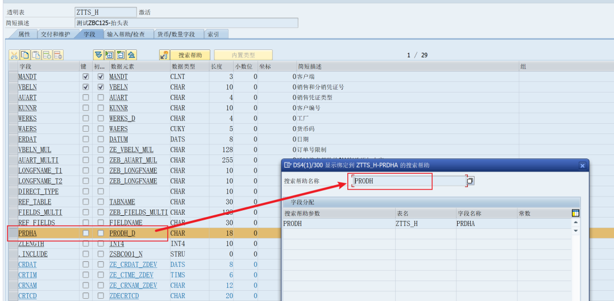Open the MANDT data element link
The width and height of the screenshot is (614, 301).
[118, 76]
